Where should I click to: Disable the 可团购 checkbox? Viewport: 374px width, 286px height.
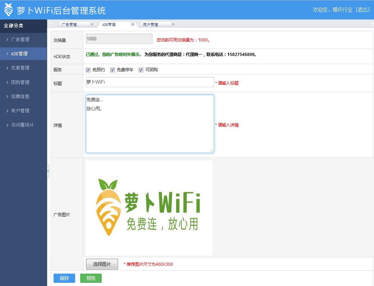pos(141,70)
